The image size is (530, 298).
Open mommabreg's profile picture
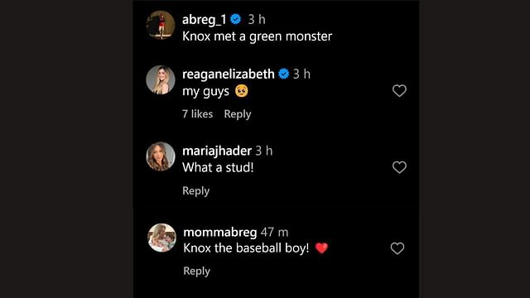tap(162, 238)
